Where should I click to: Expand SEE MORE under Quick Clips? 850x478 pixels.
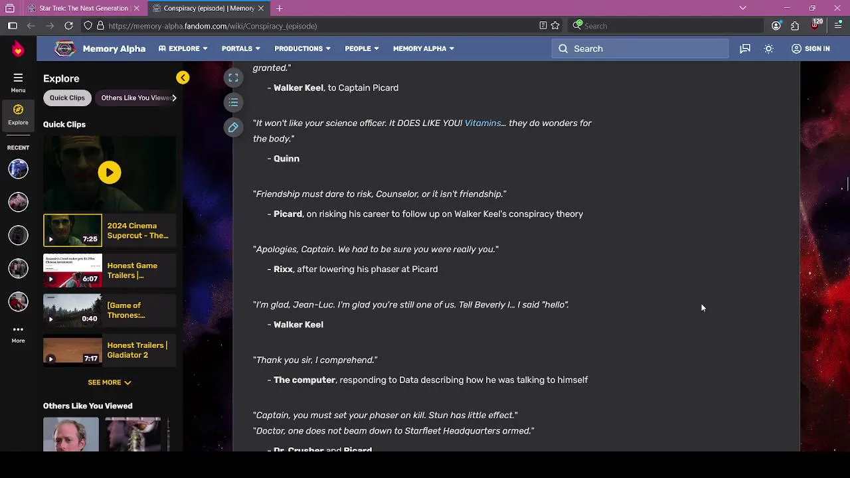click(x=110, y=382)
